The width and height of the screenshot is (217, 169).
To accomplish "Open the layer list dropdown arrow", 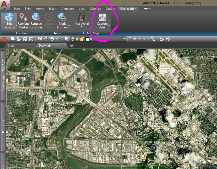I will 125,39.
